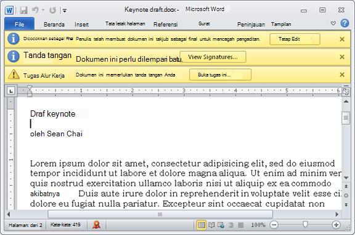Click the horizontal scroll left arrow
Viewport: 355px width, 235px height.
[9, 214]
